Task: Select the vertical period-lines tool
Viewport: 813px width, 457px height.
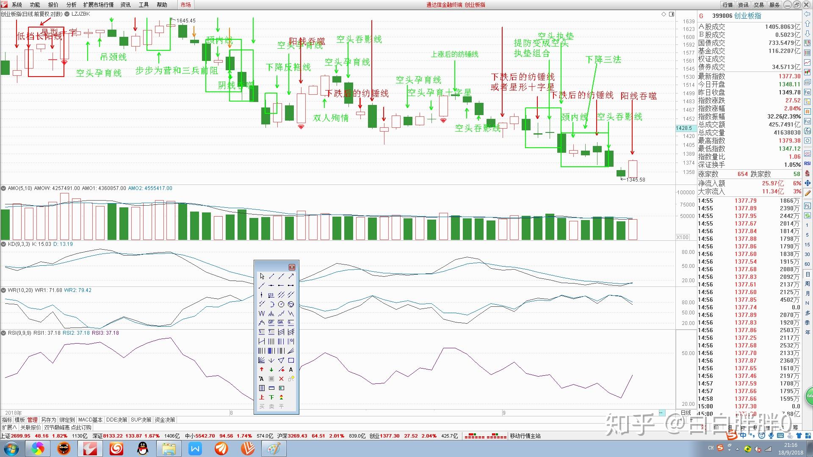Action: (271, 341)
